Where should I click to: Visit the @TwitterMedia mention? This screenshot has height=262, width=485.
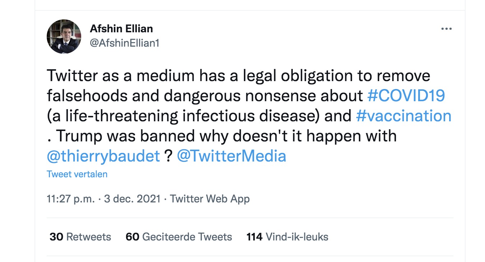coord(231,156)
